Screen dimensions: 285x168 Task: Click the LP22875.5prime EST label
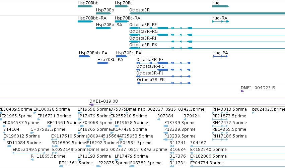(x=113, y=163)
